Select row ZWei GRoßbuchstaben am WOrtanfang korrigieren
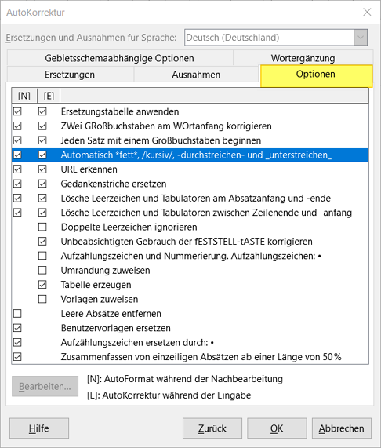The width and height of the screenshot is (381, 448). 166,126
